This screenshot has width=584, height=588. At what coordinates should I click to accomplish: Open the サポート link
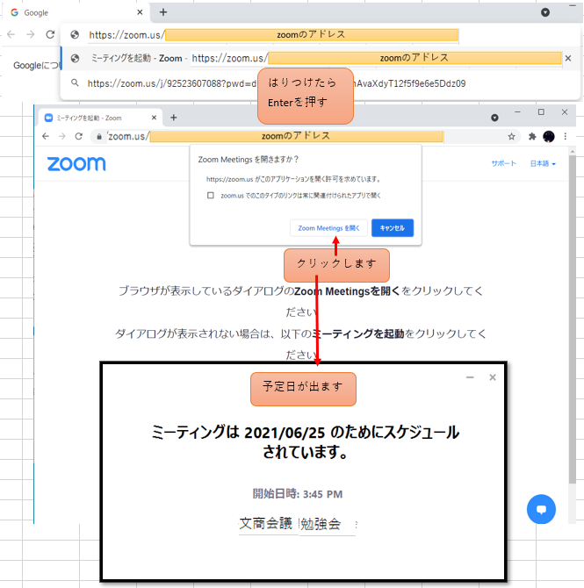point(504,164)
